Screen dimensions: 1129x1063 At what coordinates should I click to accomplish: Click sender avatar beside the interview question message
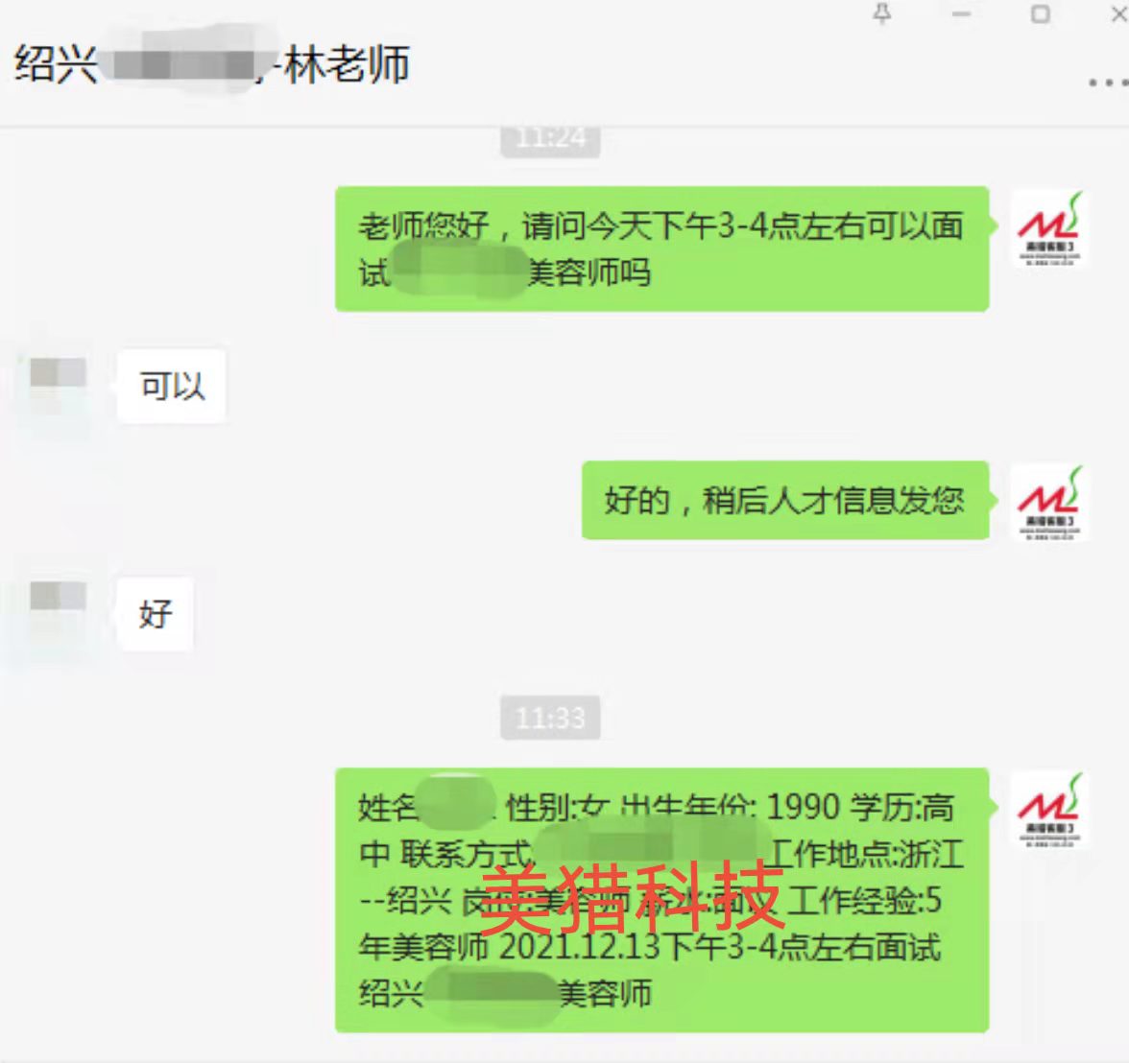[1048, 229]
